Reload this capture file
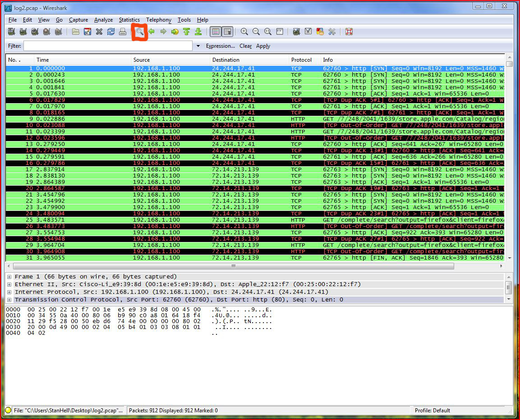 [111, 32]
